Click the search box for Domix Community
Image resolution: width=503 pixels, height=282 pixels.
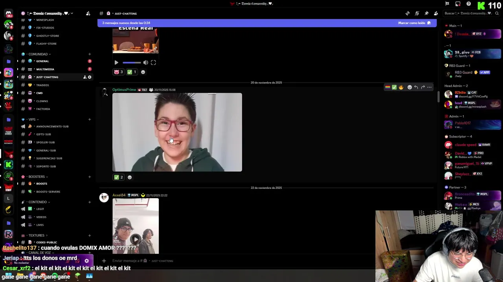coord(471,13)
